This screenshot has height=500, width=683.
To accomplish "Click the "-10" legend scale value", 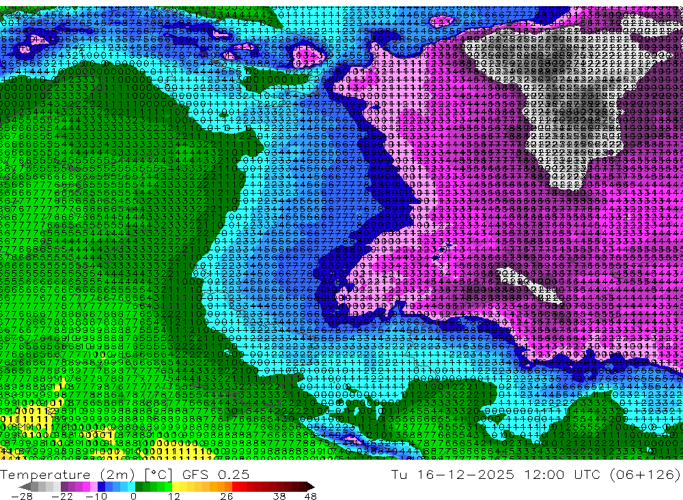I will point(96,496).
